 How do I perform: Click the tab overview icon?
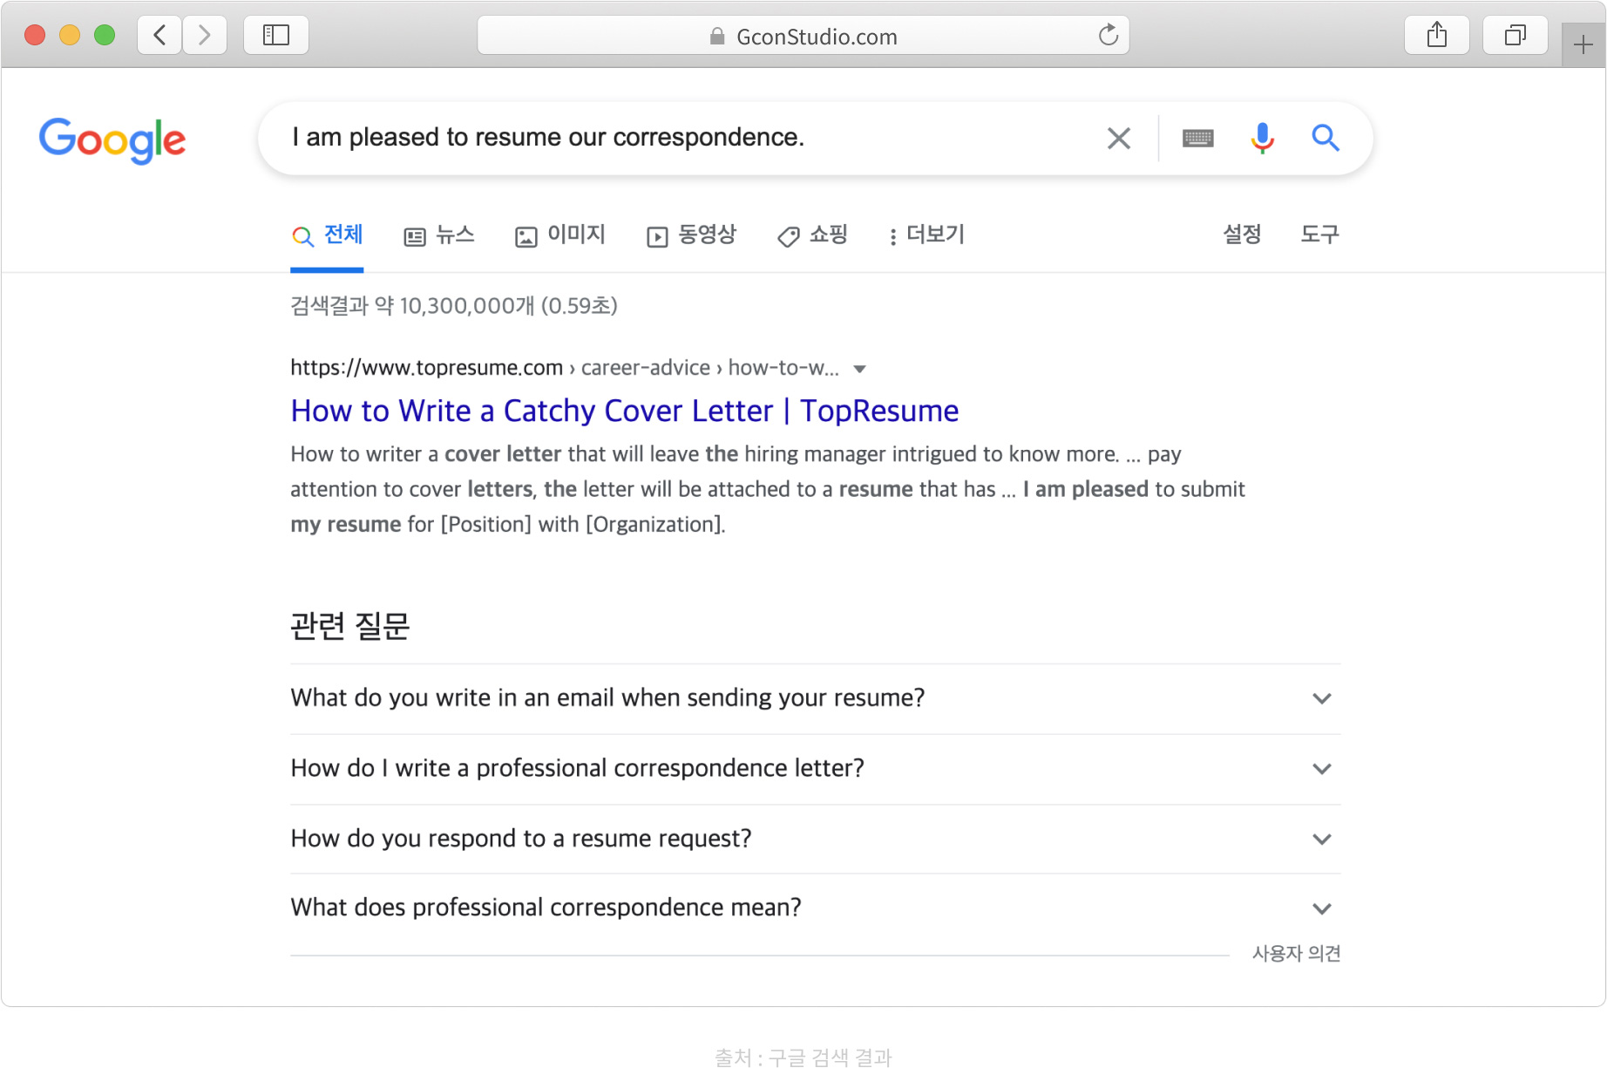(1515, 35)
